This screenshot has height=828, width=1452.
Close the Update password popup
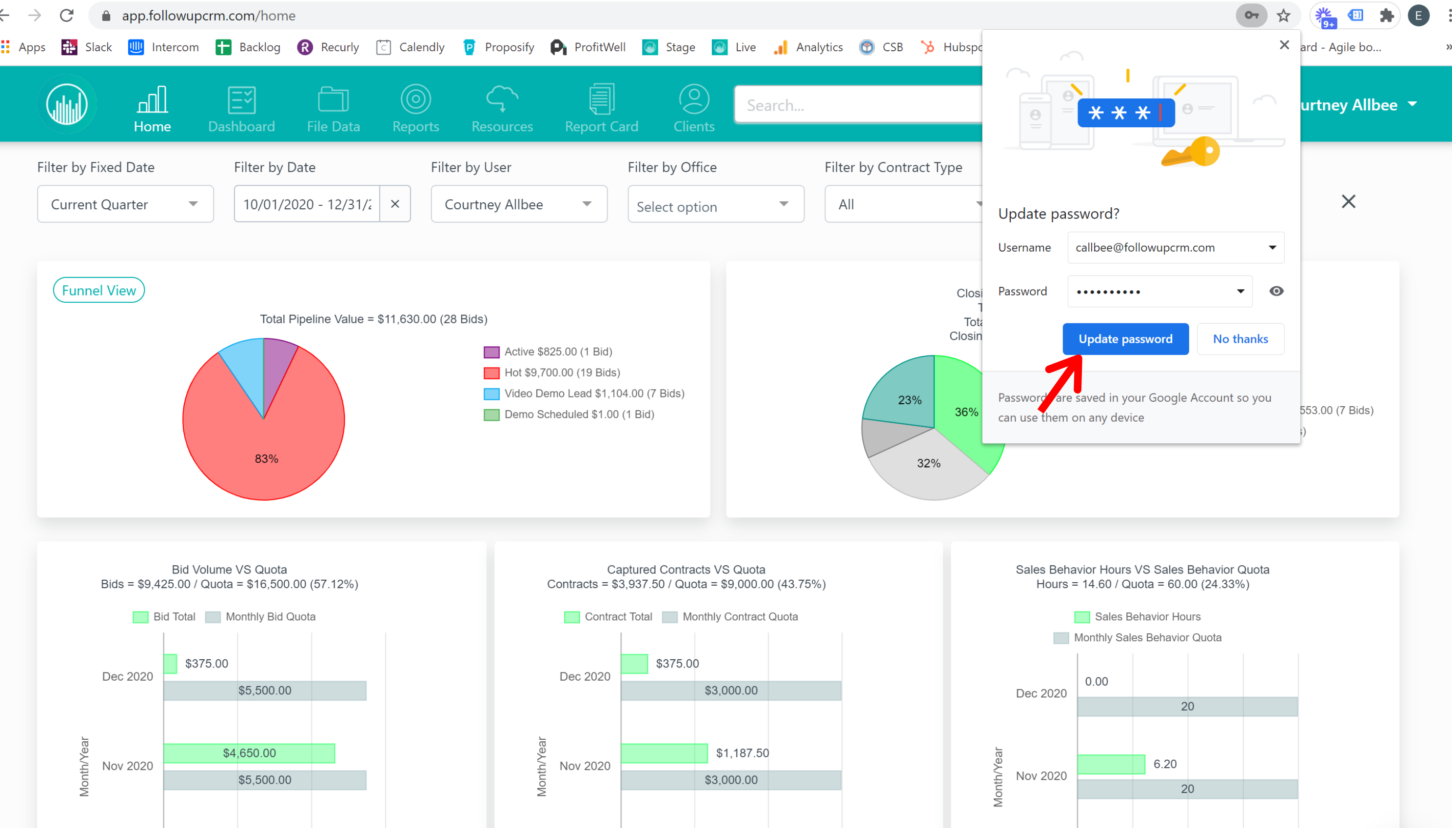[1284, 45]
